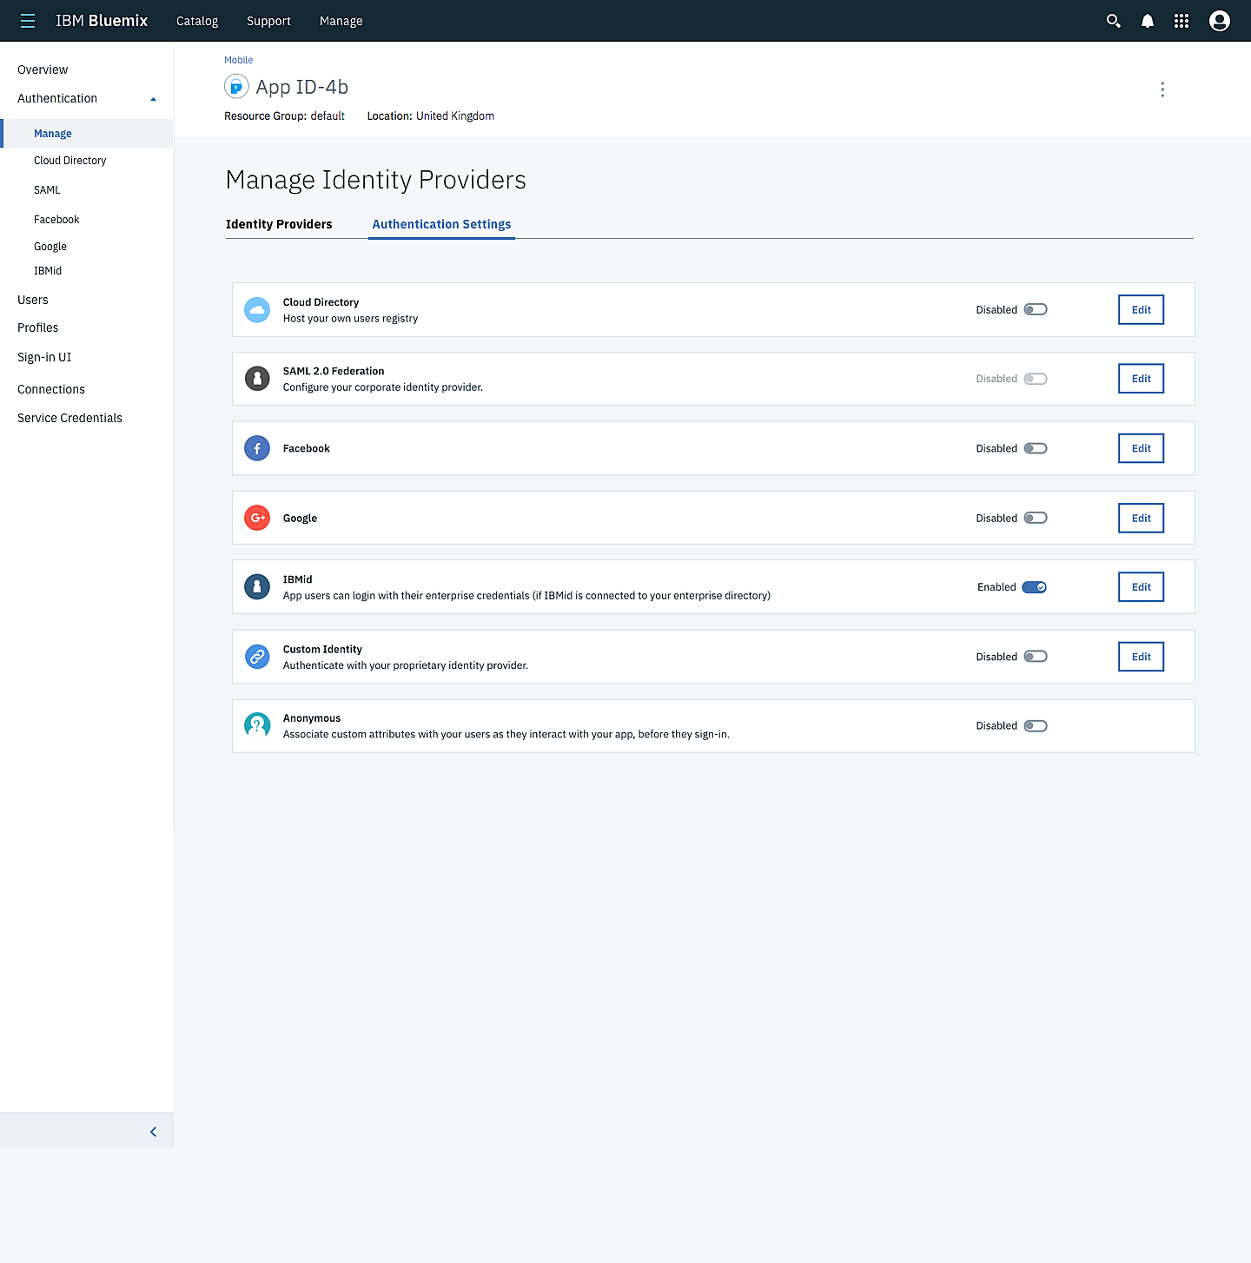
Task: Click the search magnifier icon
Action: (1113, 21)
